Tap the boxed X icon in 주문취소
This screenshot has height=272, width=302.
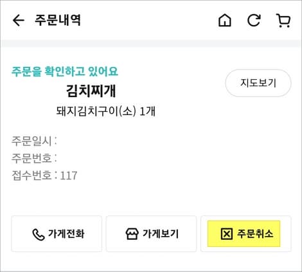click(x=226, y=234)
